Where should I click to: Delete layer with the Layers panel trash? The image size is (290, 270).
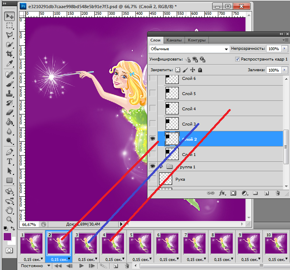[278, 193]
